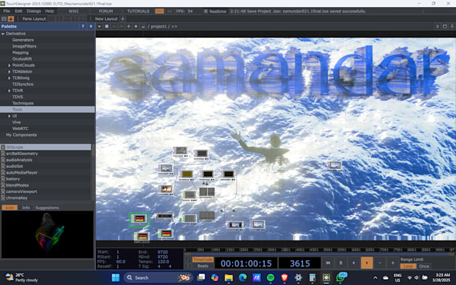Click the cameraViewport component icon
456x285 pixels.
pyautogui.click(x=3, y=192)
